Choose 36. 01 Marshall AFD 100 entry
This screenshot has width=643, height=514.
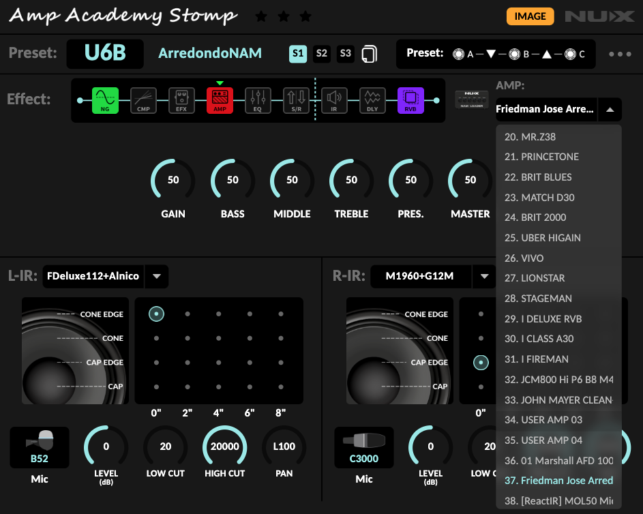click(558, 461)
